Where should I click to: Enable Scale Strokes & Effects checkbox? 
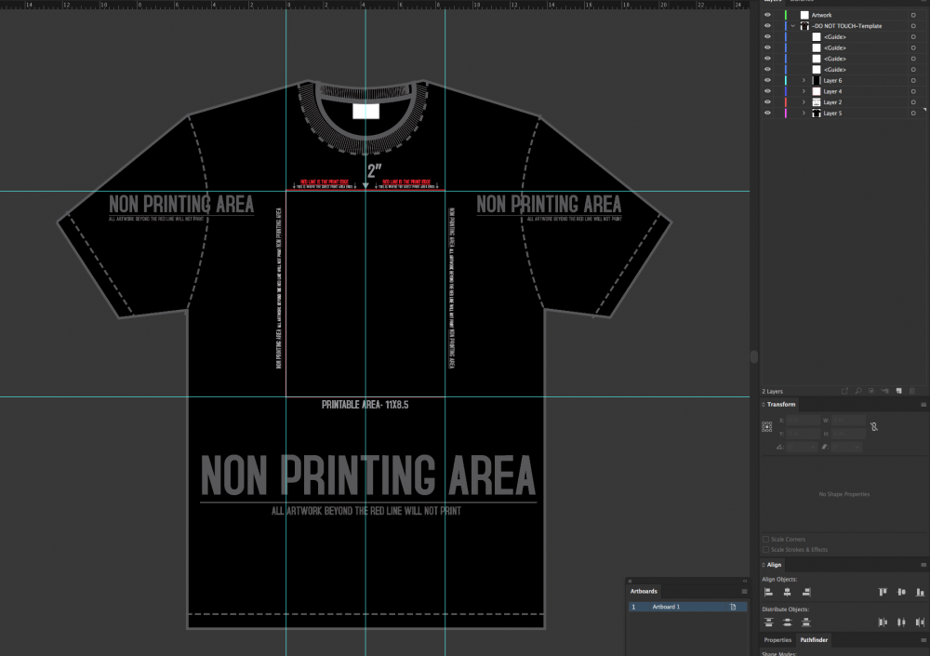765,550
